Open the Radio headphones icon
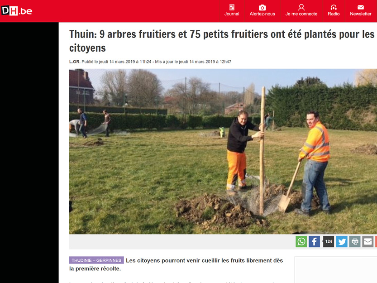 [x=334, y=7]
